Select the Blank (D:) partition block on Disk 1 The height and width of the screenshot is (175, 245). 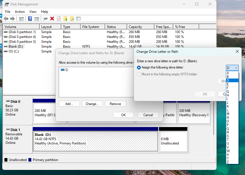(x=95, y=141)
